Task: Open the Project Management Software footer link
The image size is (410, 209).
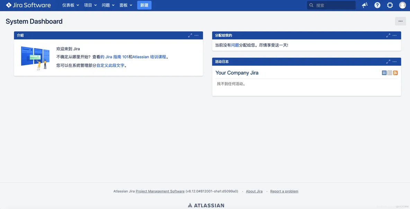Action: (x=160, y=191)
